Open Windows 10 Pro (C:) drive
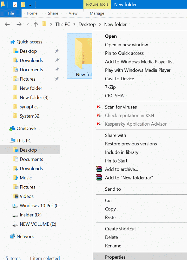Viewport: 187px width, 260px height. pyautogui.click(x=40, y=206)
